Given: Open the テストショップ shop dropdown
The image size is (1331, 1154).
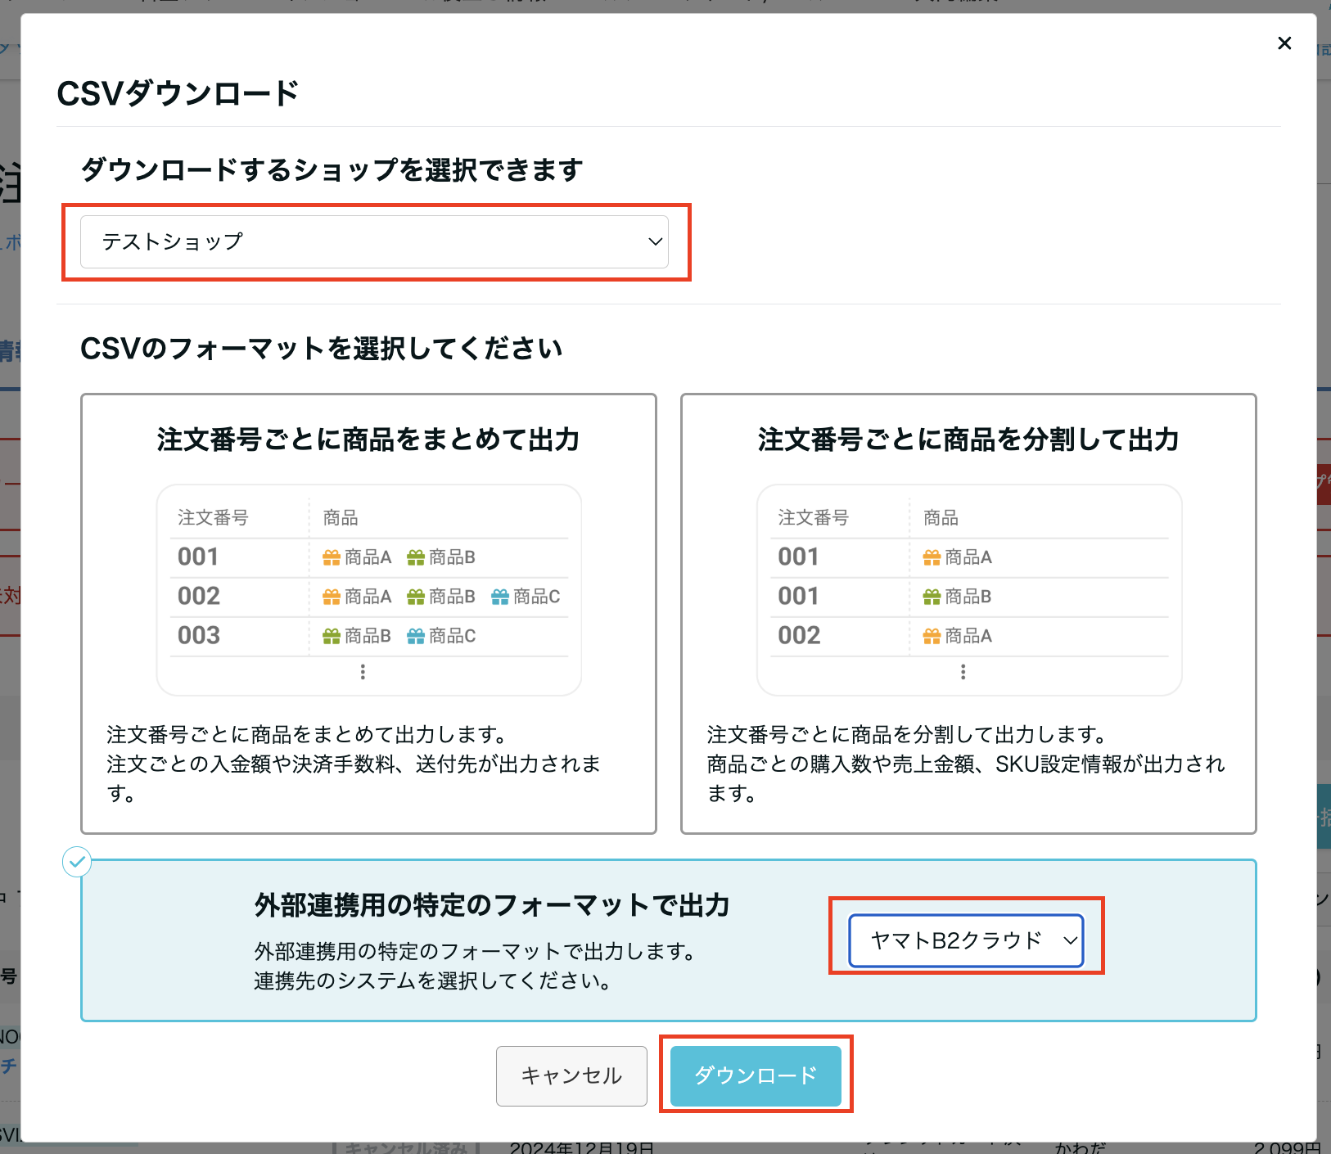Looking at the screenshot, I should click(x=373, y=241).
